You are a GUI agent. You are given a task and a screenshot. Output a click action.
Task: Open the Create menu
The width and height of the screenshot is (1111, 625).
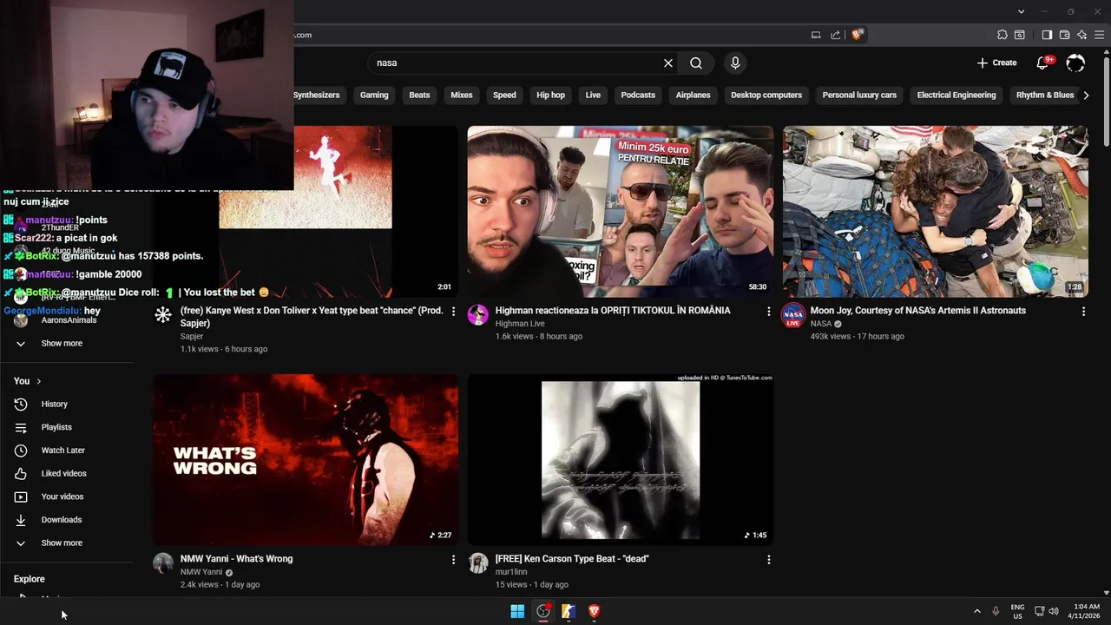click(996, 62)
